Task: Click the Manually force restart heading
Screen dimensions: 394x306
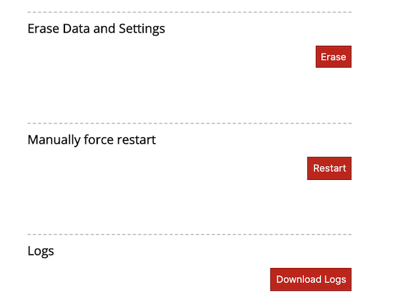Action: [x=92, y=140]
